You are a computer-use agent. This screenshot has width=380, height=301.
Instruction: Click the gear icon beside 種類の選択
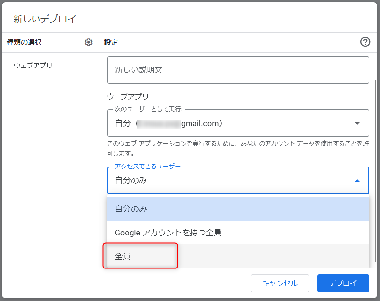click(x=89, y=42)
